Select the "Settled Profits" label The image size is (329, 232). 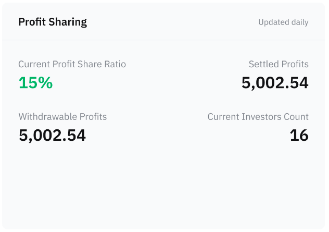pos(279,64)
